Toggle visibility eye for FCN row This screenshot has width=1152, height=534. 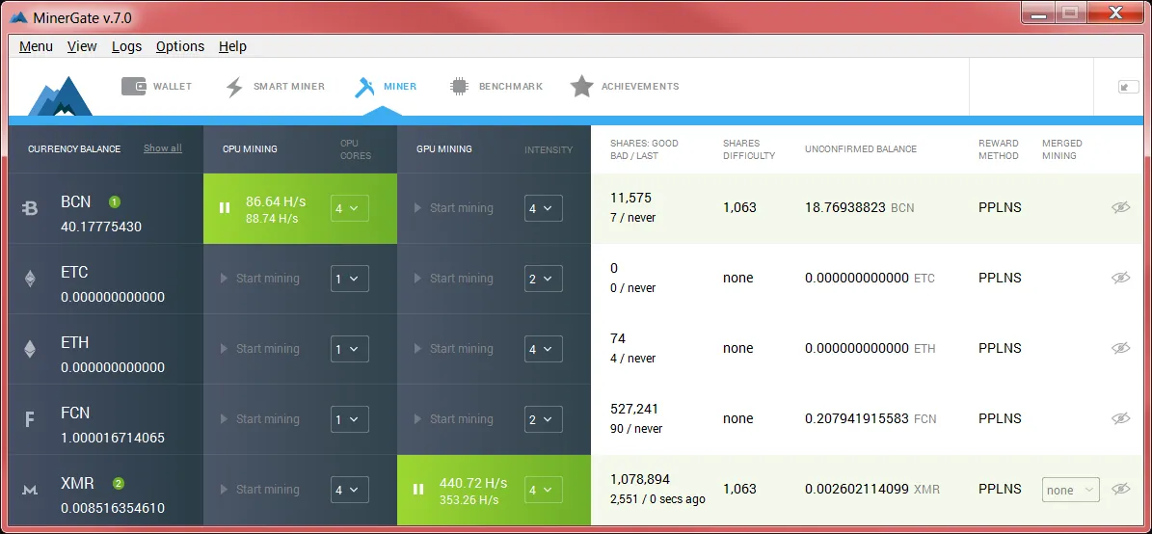(x=1120, y=418)
